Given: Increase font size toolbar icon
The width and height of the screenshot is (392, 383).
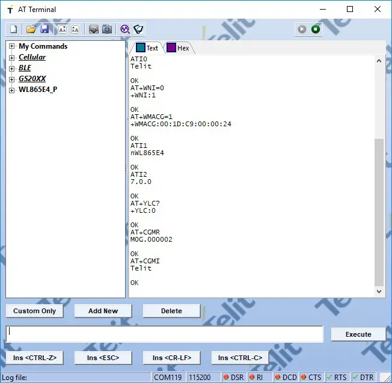Looking at the screenshot, I should click(x=75, y=29).
